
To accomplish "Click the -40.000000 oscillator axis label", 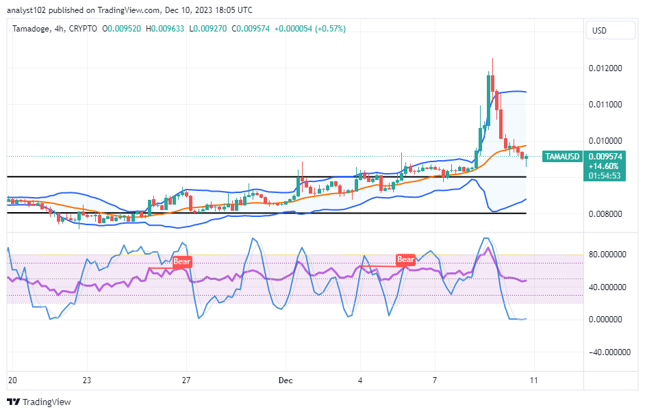I will 609,352.
